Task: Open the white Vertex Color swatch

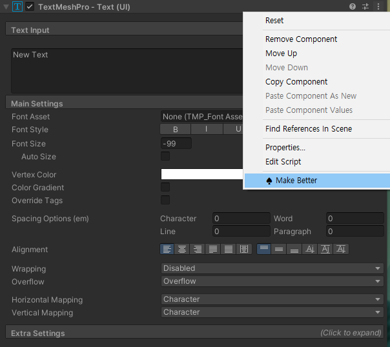Action: (x=201, y=174)
